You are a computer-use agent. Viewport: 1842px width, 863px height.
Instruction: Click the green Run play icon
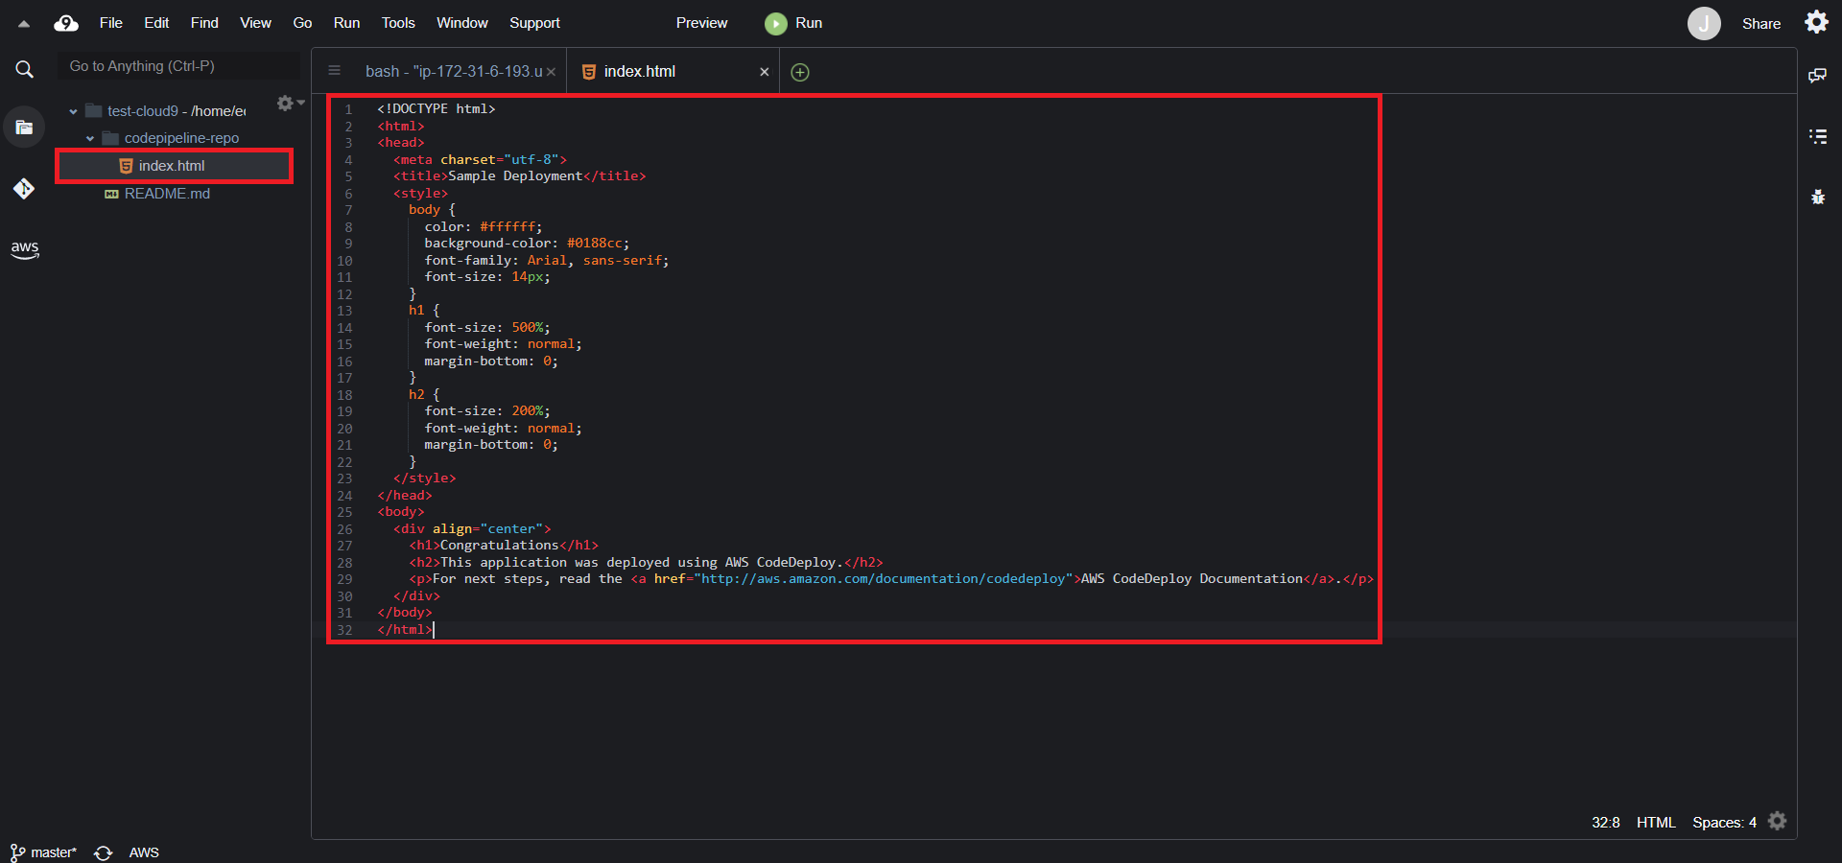pyautogui.click(x=775, y=23)
